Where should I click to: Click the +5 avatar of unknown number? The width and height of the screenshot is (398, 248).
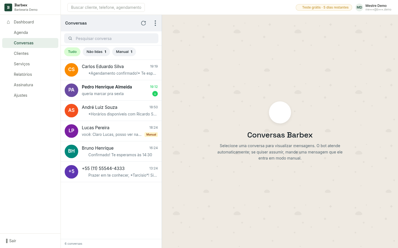tap(71, 172)
